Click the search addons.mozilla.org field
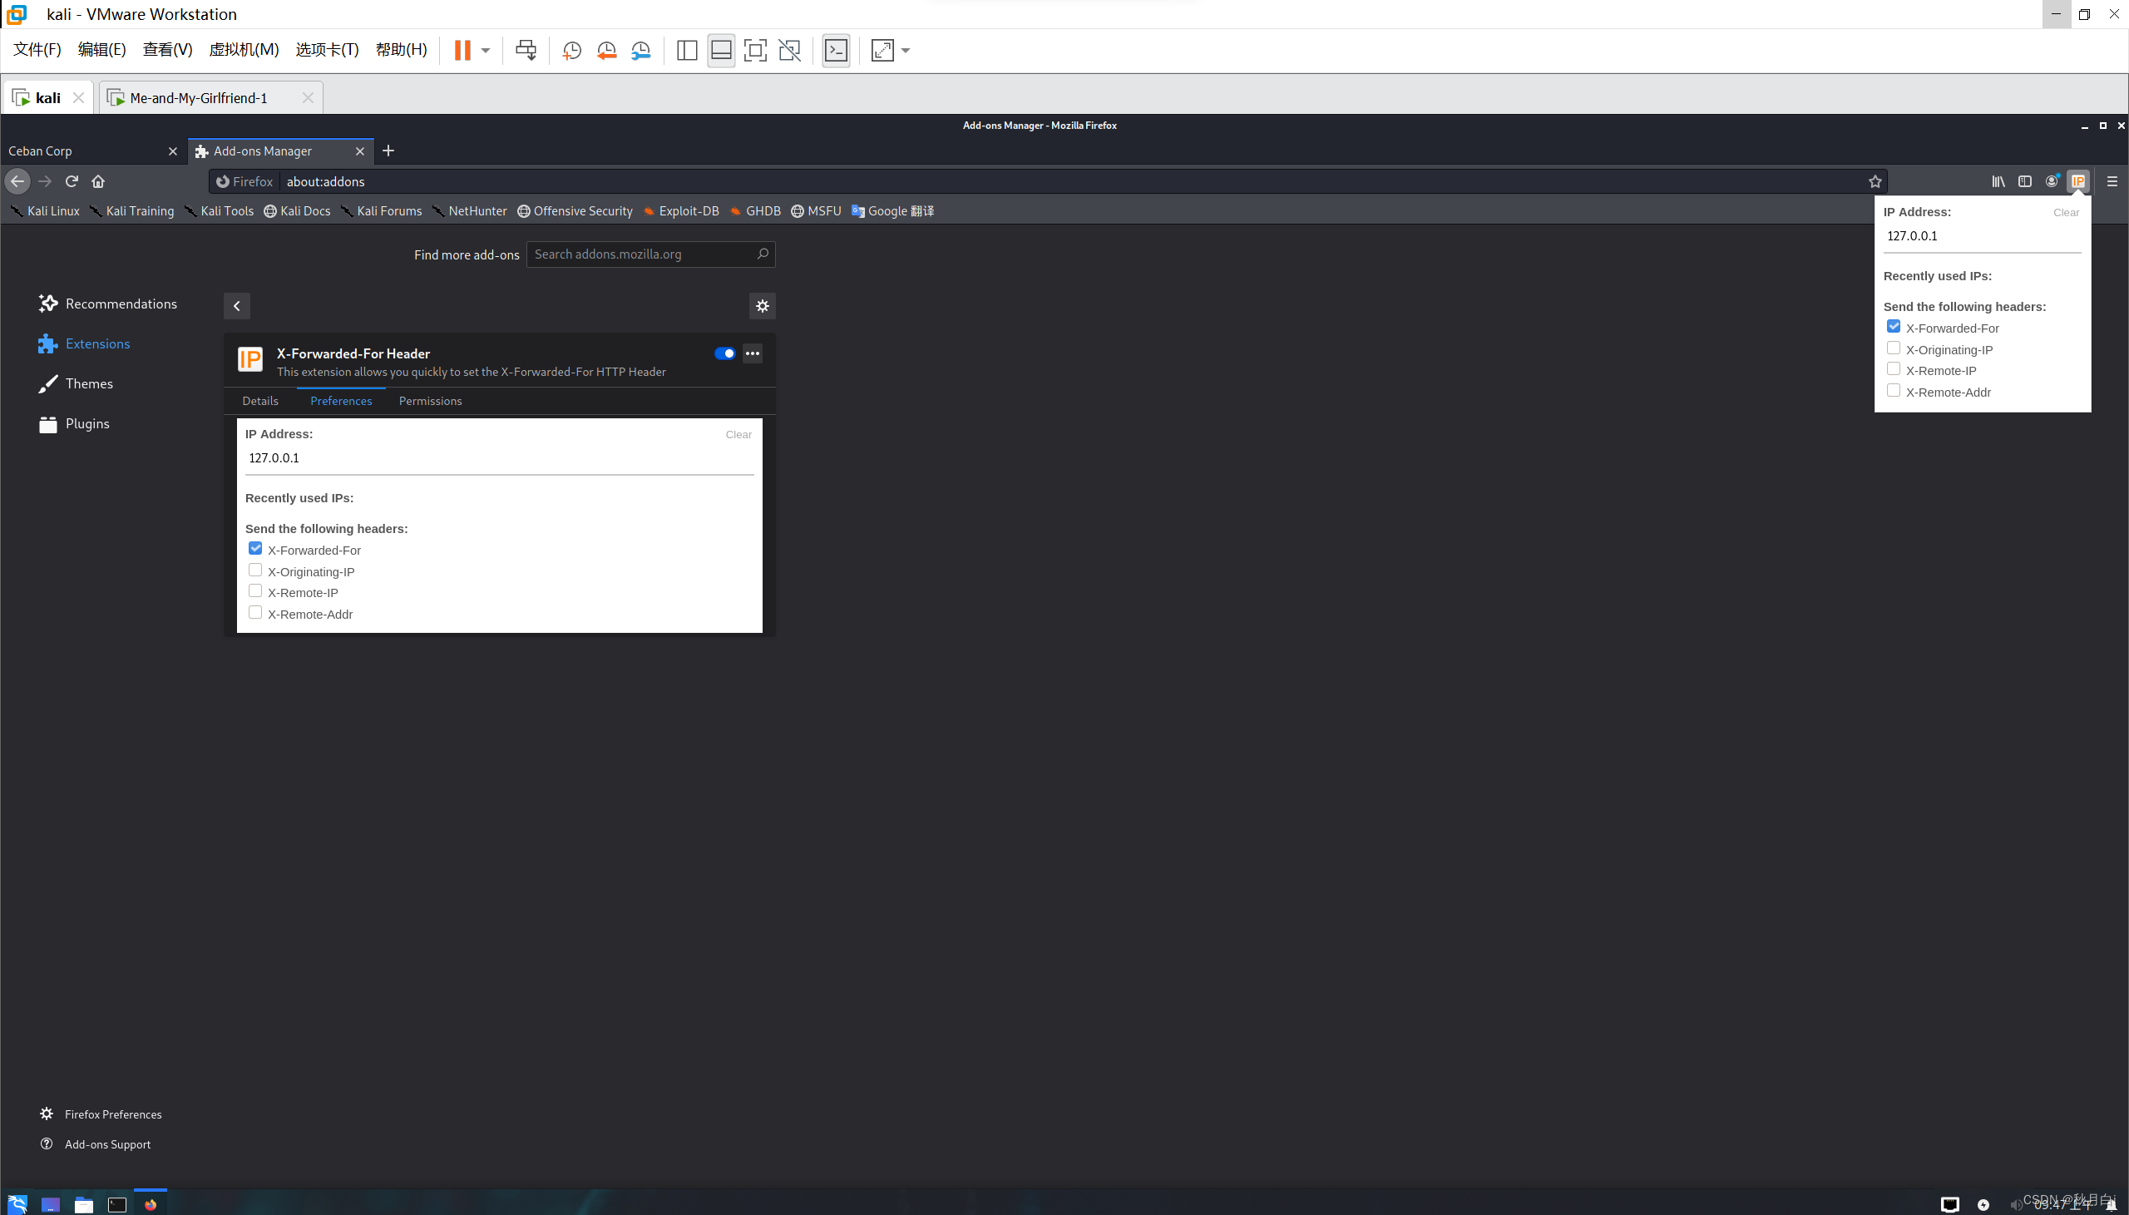 point(650,254)
